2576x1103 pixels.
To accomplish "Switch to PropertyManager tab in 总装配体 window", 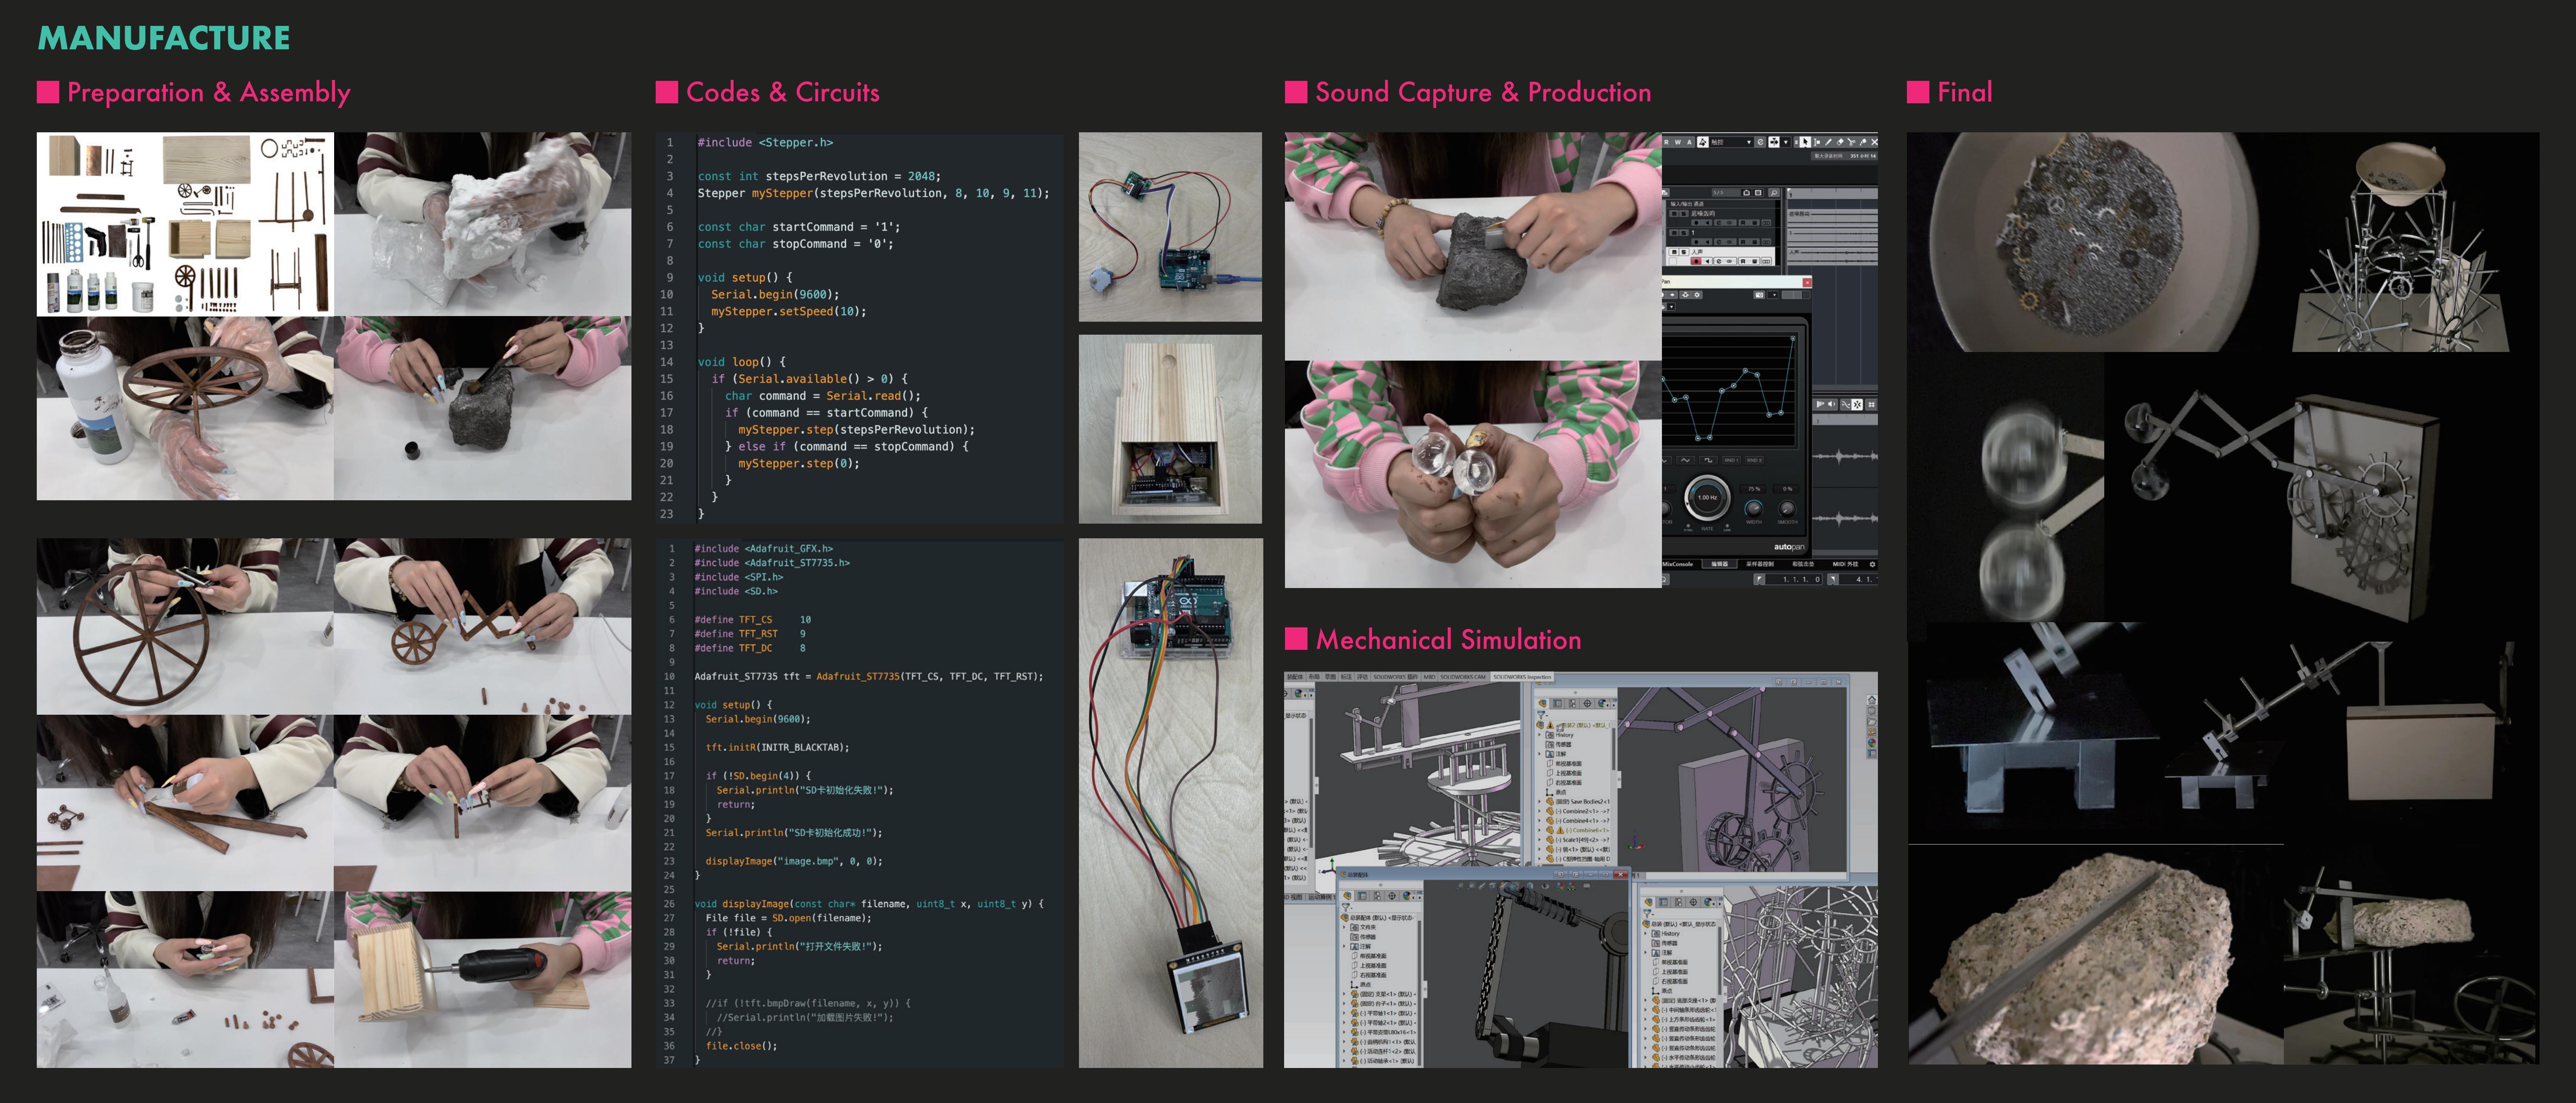I will [1362, 896].
